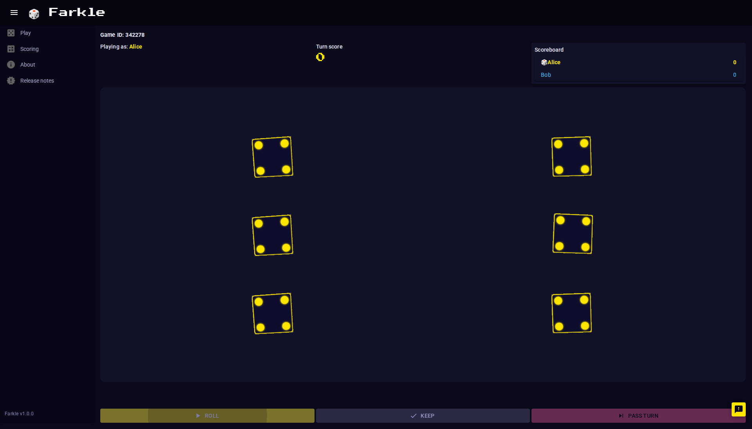Select Alice row in the scoreboard
The image size is (752, 429).
click(638, 62)
